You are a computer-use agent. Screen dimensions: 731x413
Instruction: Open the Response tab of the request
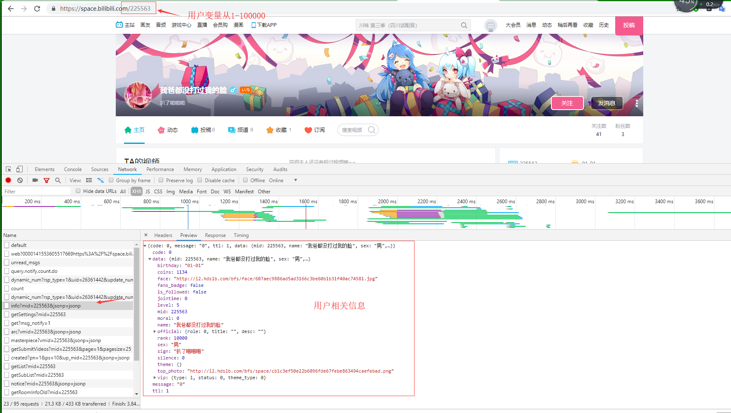point(216,235)
